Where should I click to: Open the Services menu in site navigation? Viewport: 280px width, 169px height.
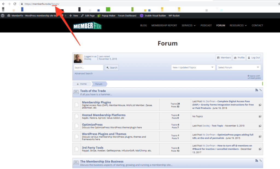coord(188,25)
